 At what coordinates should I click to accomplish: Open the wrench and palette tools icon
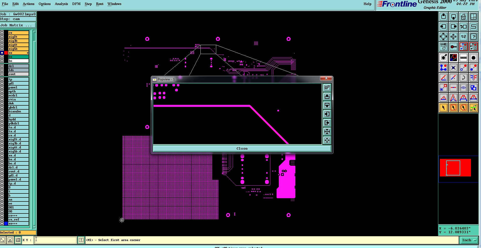tap(443, 47)
